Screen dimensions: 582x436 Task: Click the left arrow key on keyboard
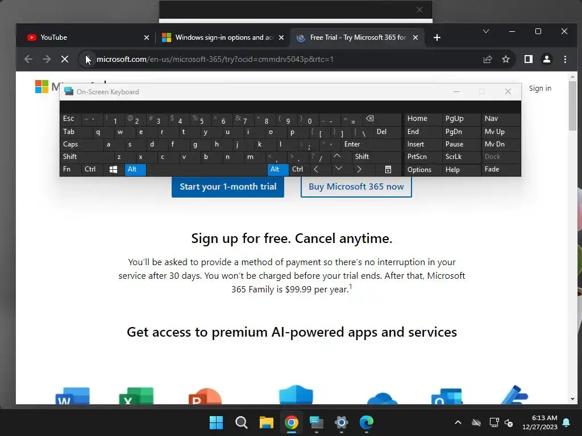[316, 169]
